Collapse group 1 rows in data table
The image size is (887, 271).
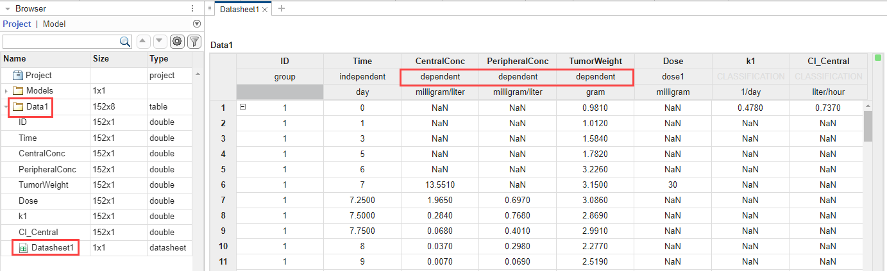tap(242, 107)
